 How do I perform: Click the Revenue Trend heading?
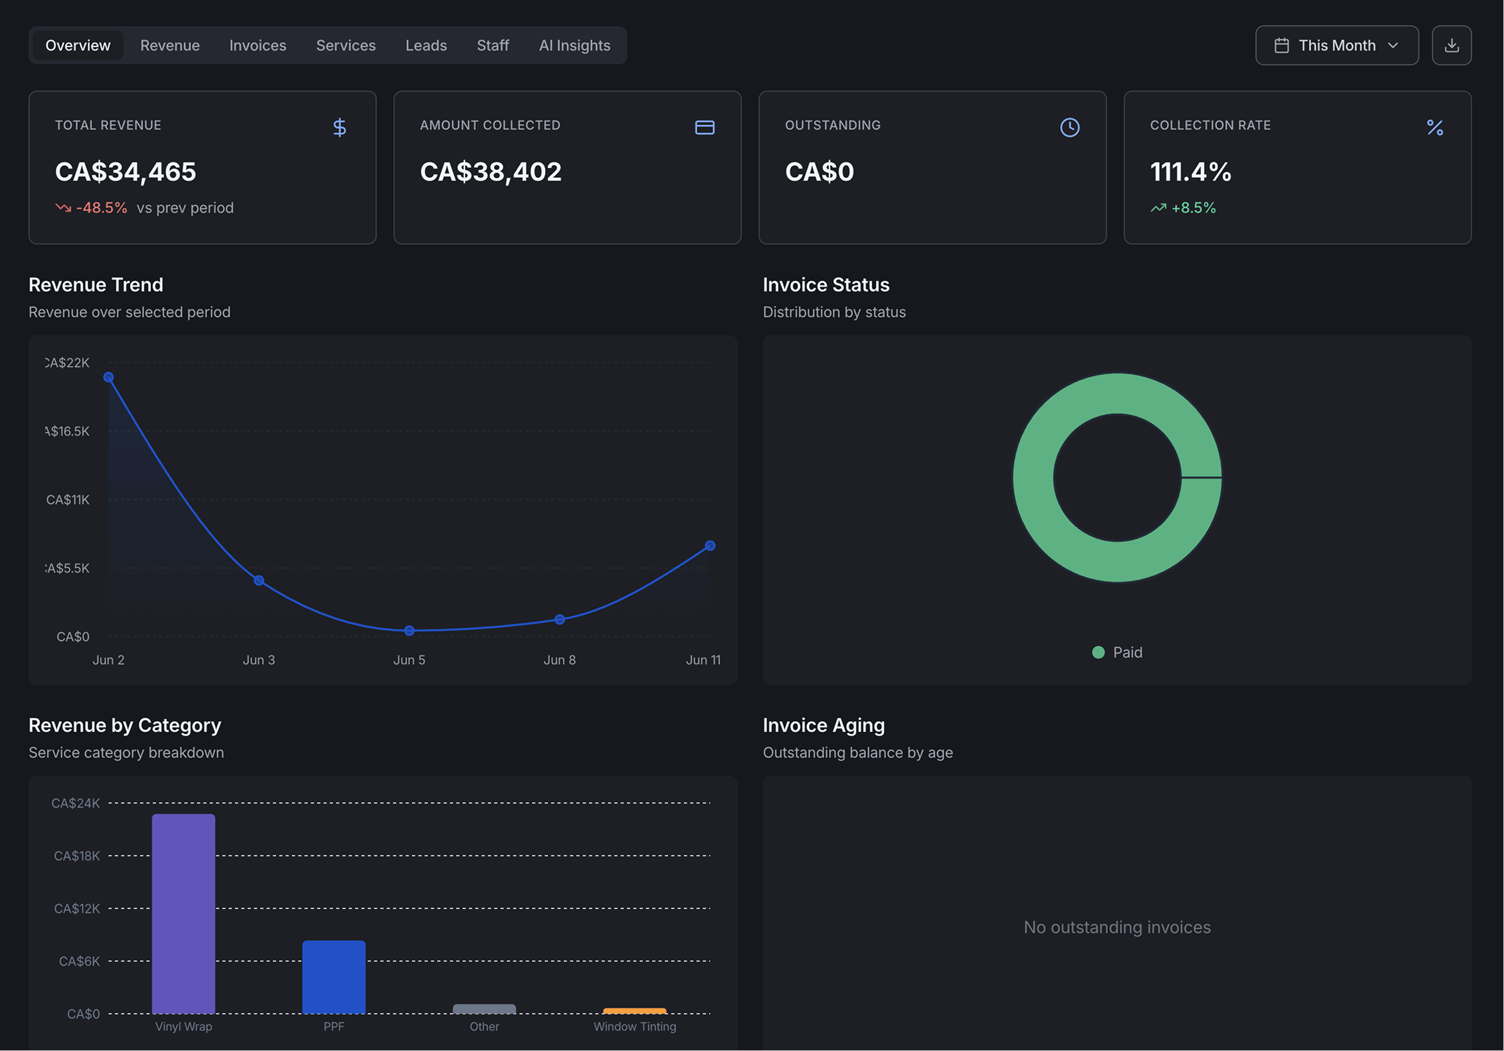coord(96,285)
